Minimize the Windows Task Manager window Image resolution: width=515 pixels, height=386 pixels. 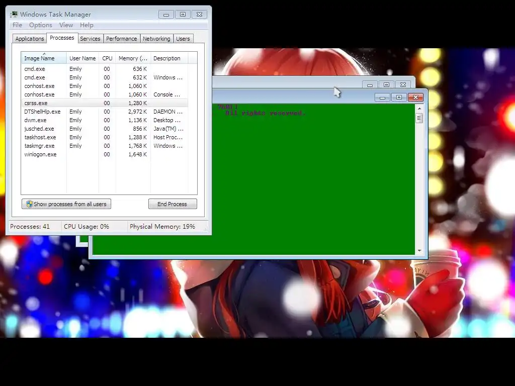tap(166, 15)
